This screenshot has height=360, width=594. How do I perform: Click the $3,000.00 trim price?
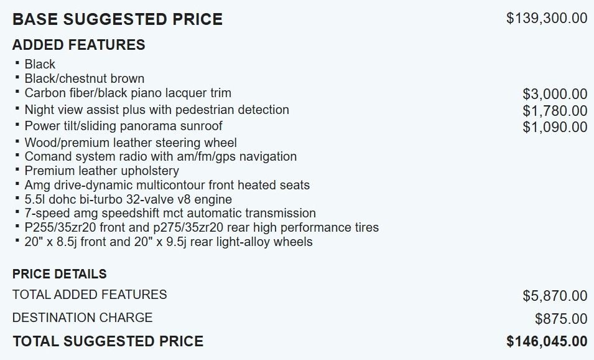[555, 95]
